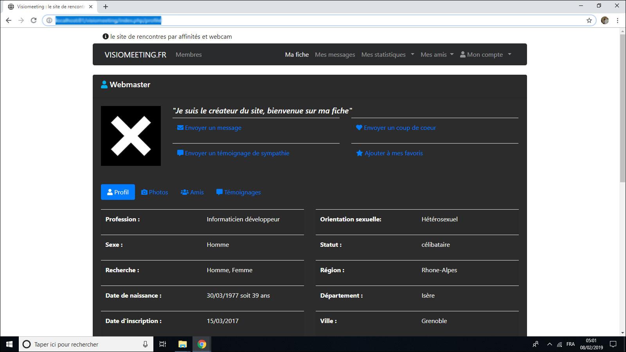Image resolution: width=626 pixels, height=352 pixels.
Task: Bookmark this page with the star icon
Action: point(589,20)
